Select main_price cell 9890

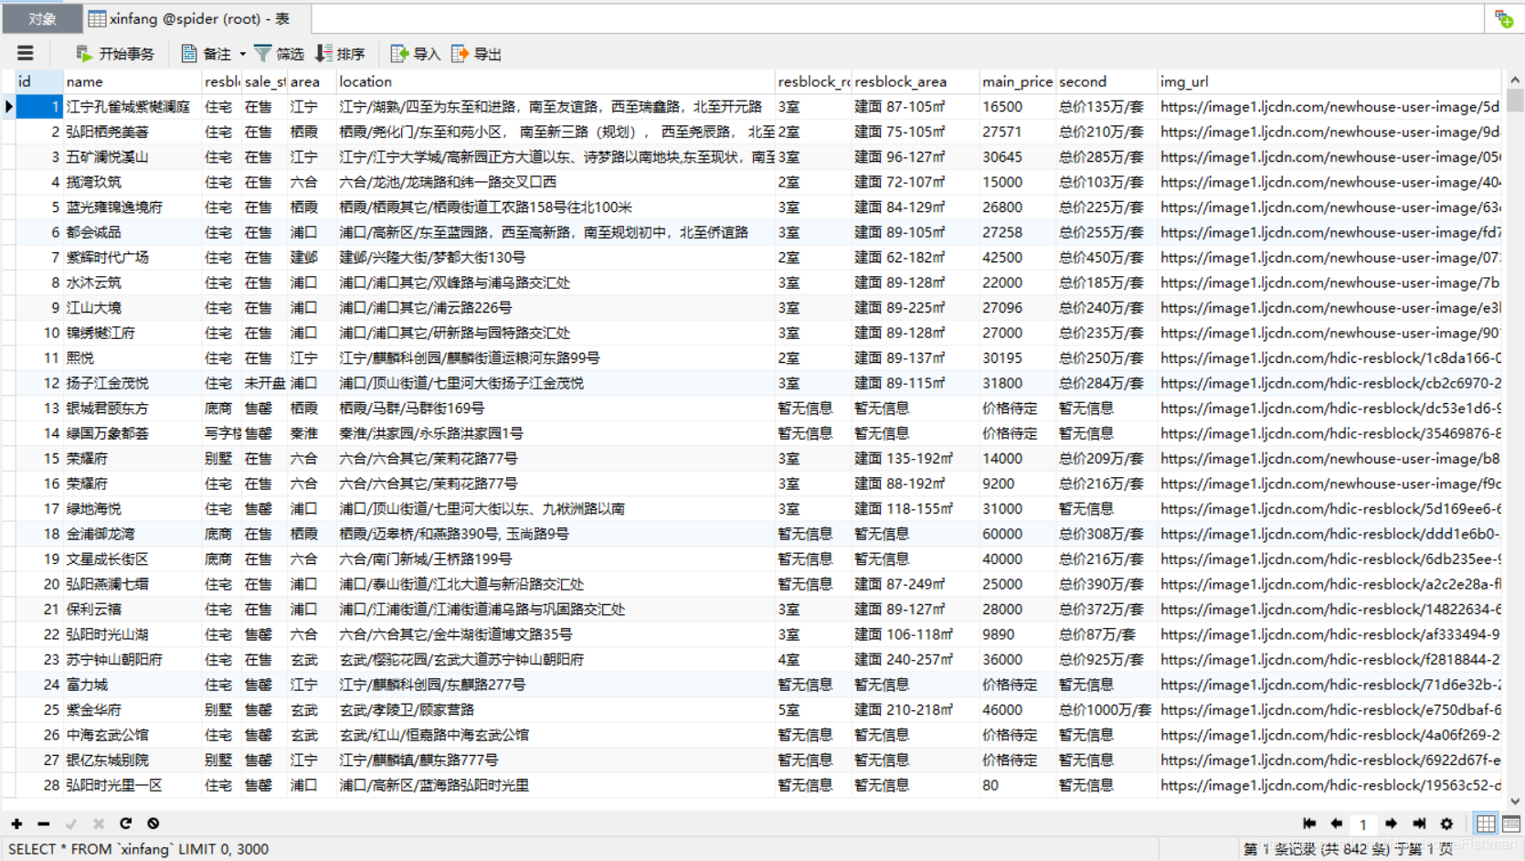(1018, 634)
